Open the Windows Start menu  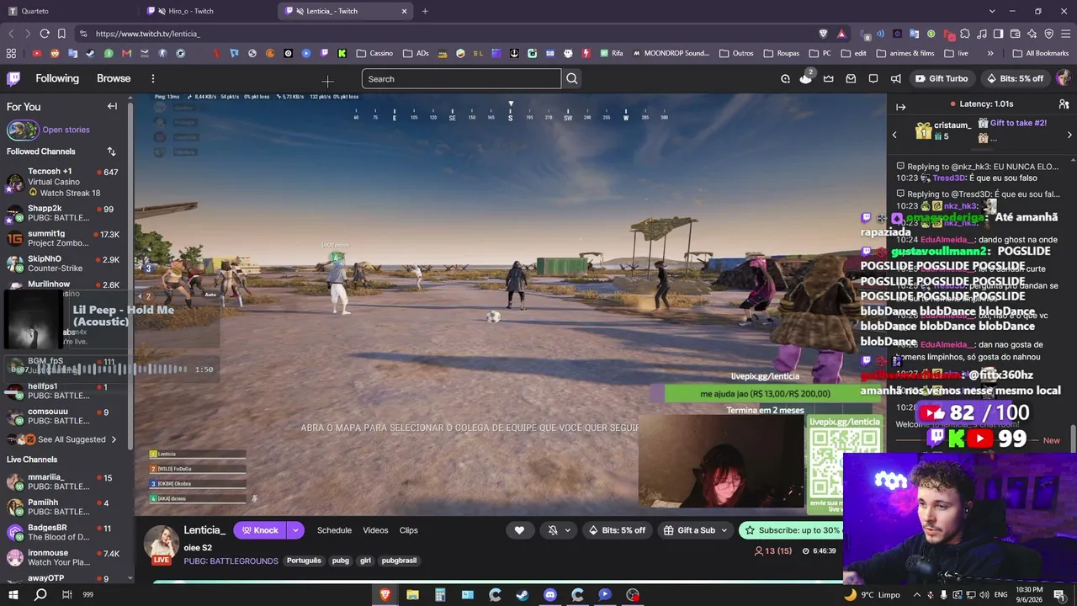point(13,595)
